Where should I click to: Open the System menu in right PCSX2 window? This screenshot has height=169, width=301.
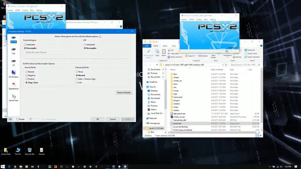tap(184, 20)
